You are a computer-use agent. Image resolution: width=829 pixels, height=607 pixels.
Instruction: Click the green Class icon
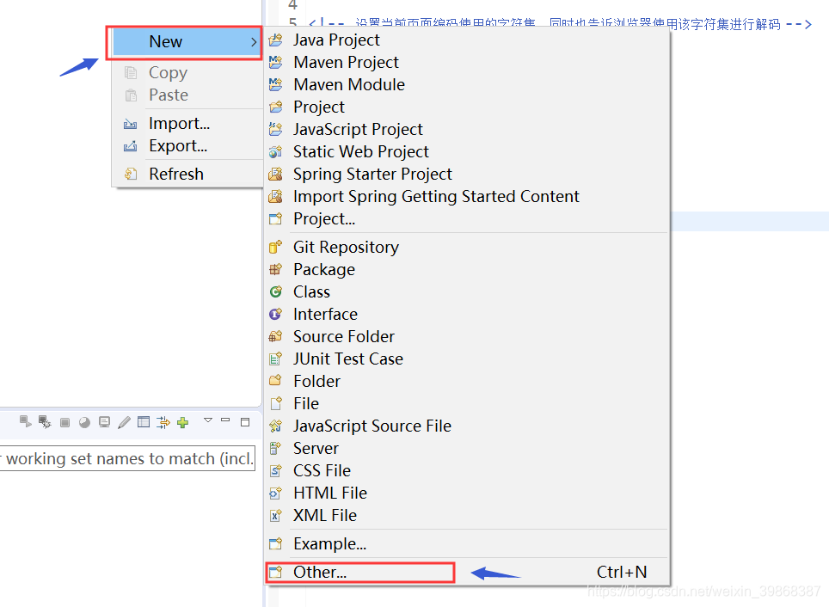275,291
